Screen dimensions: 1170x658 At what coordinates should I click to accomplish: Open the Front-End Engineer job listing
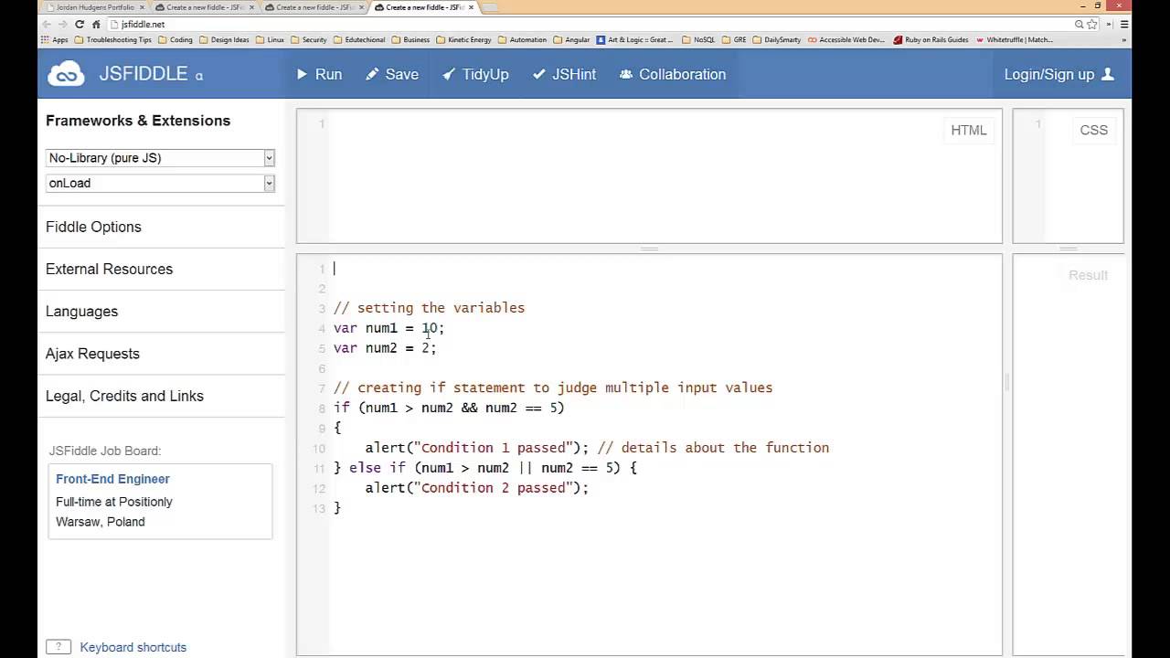(x=112, y=479)
